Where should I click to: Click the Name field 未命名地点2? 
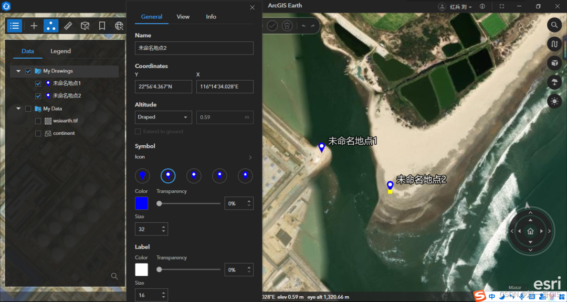point(194,48)
